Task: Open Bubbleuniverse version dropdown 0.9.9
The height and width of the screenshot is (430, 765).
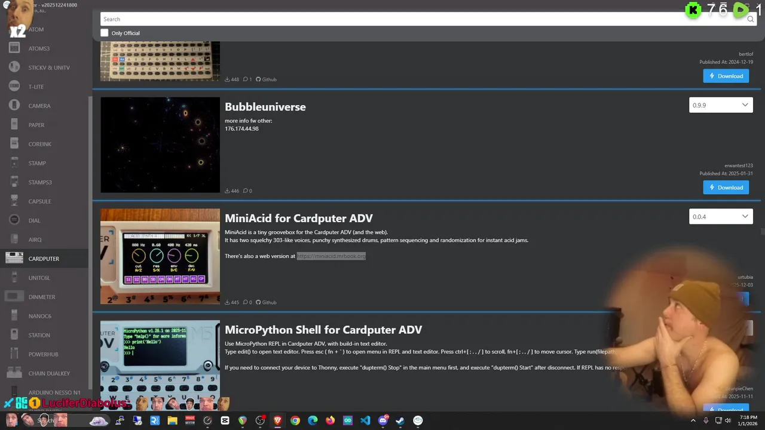Action: 721,105
